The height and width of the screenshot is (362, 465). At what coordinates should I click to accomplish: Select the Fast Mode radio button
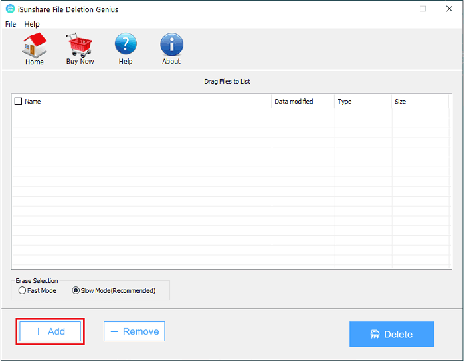pyautogui.click(x=22, y=290)
